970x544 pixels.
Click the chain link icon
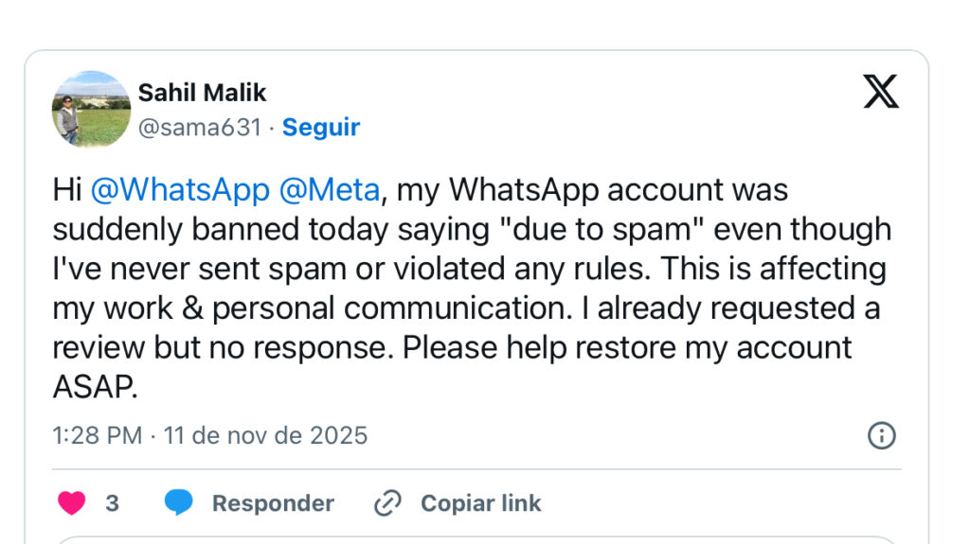coord(387,503)
